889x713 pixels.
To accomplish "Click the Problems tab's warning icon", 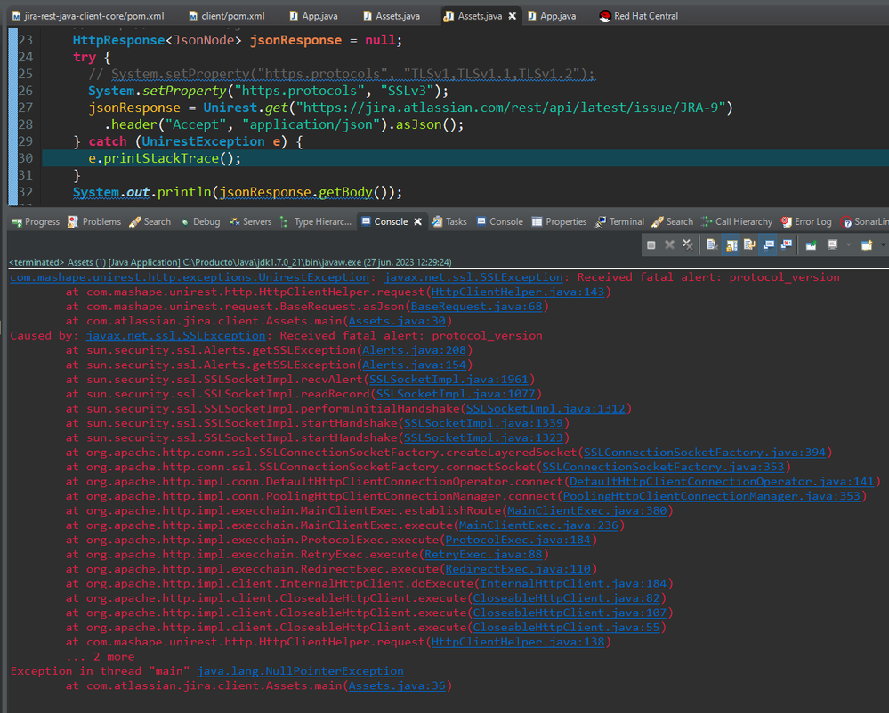I will pyautogui.click(x=73, y=221).
